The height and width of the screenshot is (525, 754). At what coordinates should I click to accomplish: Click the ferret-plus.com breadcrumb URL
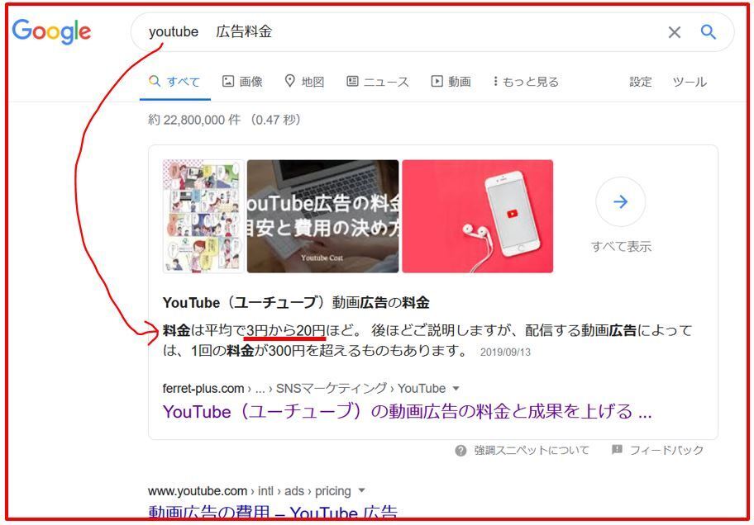[304, 388]
